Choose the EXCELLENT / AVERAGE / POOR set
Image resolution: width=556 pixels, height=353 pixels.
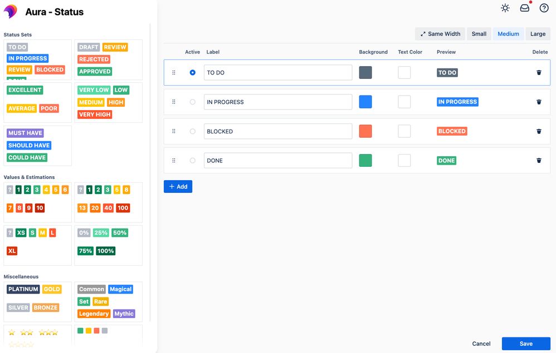[x=37, y=103]
